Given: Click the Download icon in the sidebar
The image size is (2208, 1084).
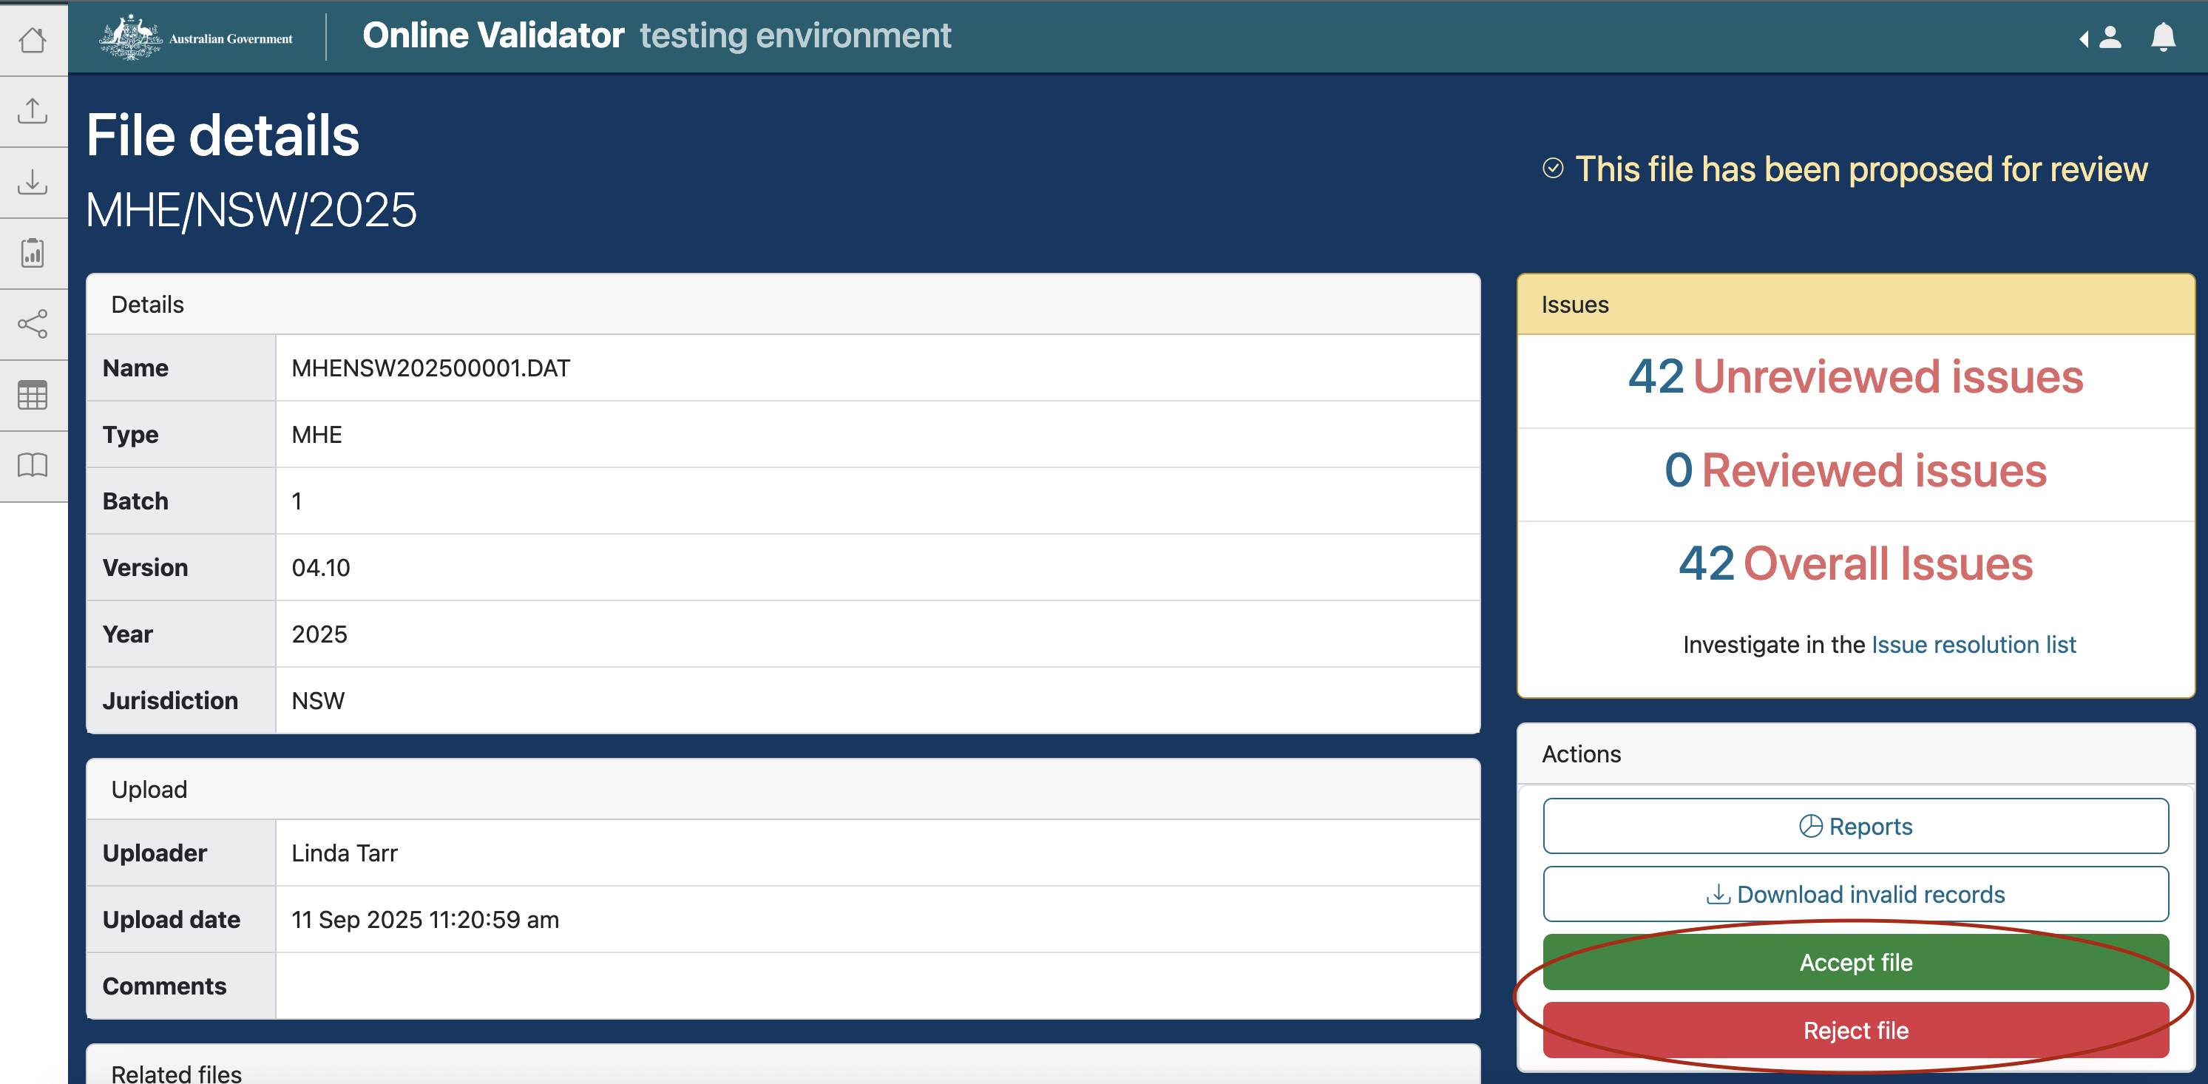Looking at the screenshot, I should click(x=33, y=182).
